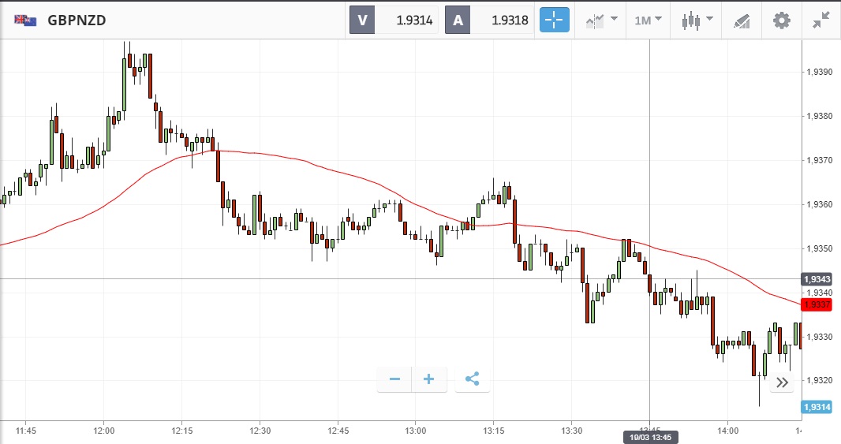The image size is (841, 444).
Task: Zoom out with the minus button
Action: (394, 379)
